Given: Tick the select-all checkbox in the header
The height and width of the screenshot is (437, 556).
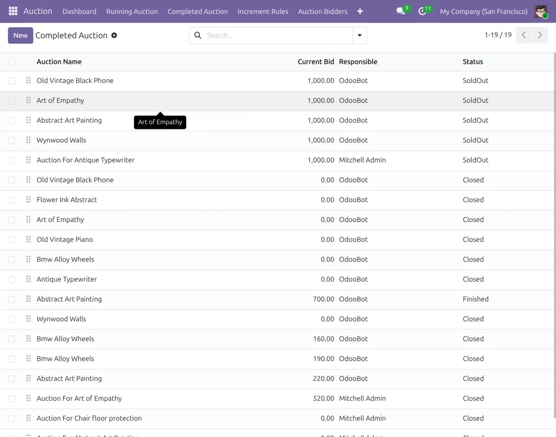Looking at the screenshot, I should pos(12,62).
